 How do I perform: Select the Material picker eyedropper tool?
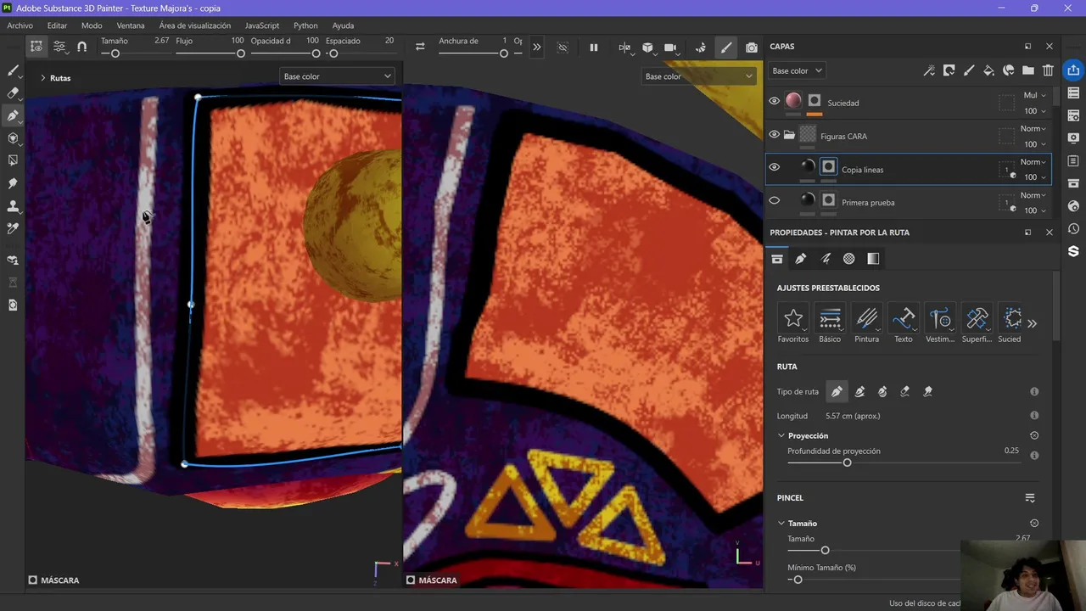point(13,229)
